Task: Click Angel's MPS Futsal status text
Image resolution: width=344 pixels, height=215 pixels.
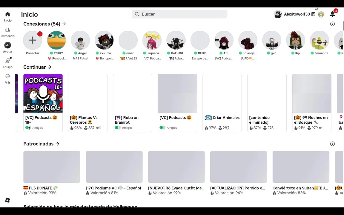Action: click(81, 58)
